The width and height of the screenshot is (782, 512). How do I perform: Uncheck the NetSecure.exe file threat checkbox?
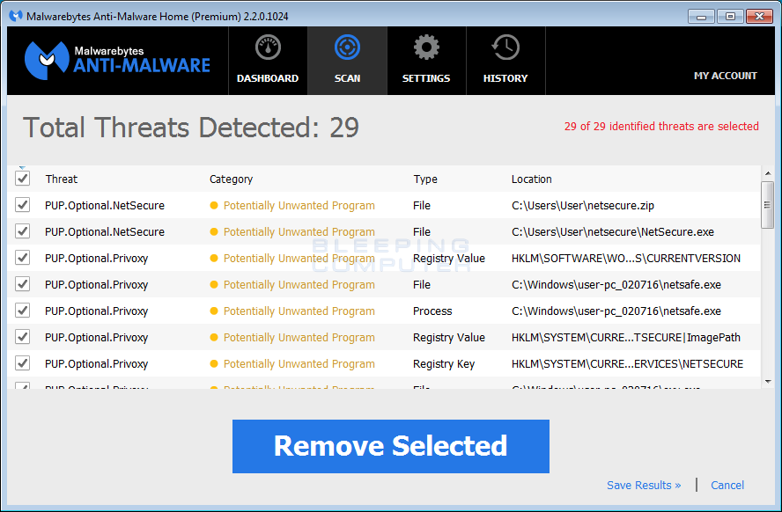tap(22, 231)
